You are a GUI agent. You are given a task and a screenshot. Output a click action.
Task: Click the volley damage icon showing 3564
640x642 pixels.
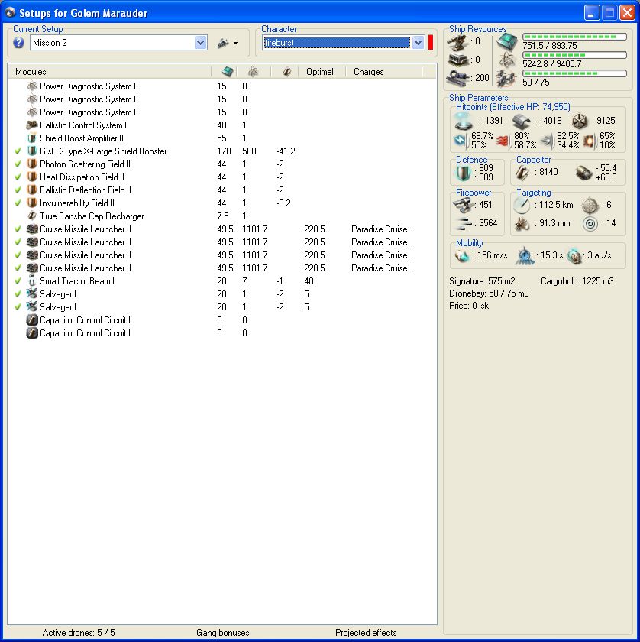tap(464, 223)
